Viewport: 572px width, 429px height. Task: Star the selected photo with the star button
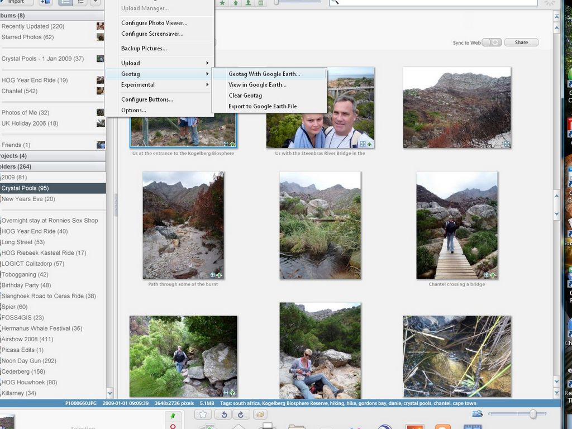[203, 414]
